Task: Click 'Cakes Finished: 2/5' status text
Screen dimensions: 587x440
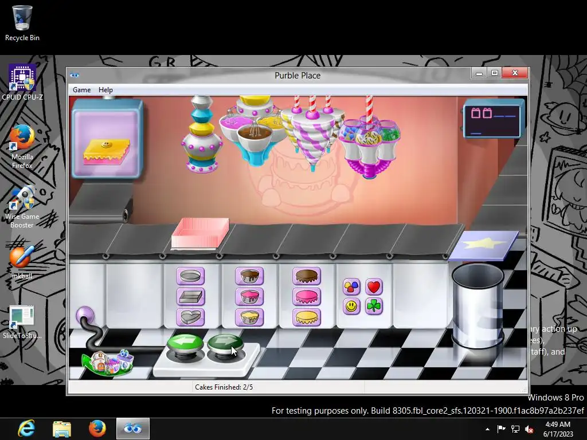Action: [224, 387]
